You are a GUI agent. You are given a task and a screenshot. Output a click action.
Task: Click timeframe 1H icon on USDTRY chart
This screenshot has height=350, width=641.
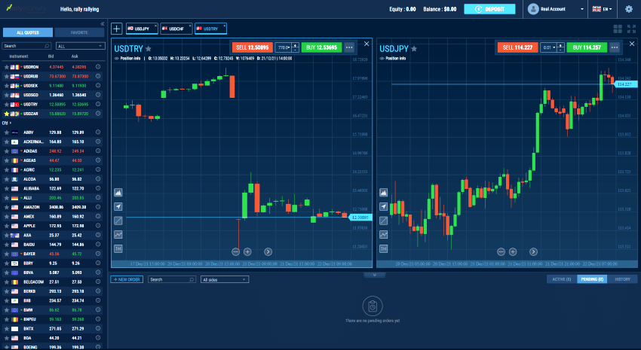pyautogui.click(x=118, y=248)
